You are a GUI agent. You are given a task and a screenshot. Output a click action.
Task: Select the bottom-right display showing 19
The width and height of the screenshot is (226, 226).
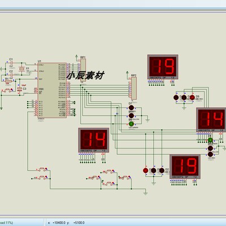pos(185,167)
